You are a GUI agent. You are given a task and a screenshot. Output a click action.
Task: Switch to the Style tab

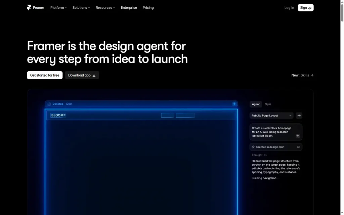coord(268,104)
